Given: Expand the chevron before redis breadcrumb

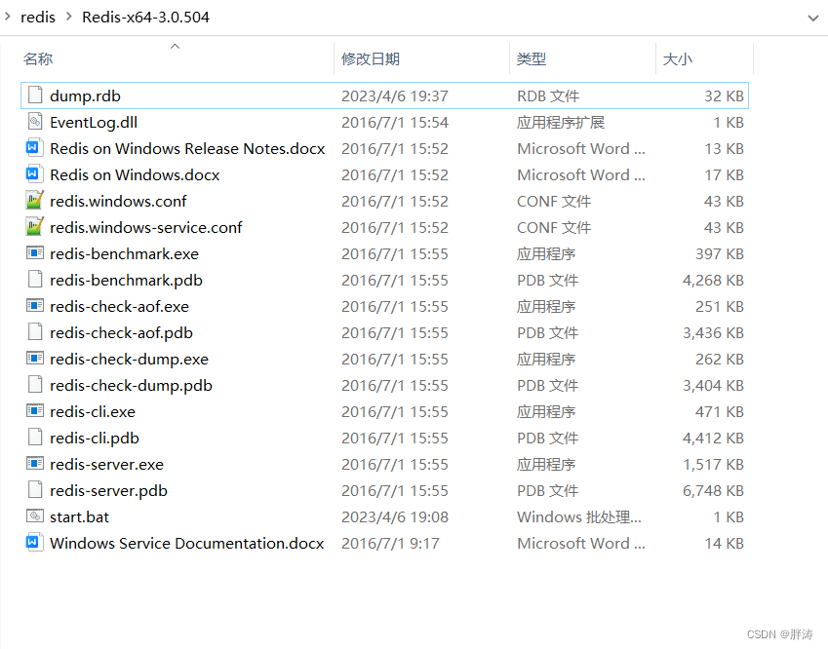Looking at the screenshot, I should (8, 17).
